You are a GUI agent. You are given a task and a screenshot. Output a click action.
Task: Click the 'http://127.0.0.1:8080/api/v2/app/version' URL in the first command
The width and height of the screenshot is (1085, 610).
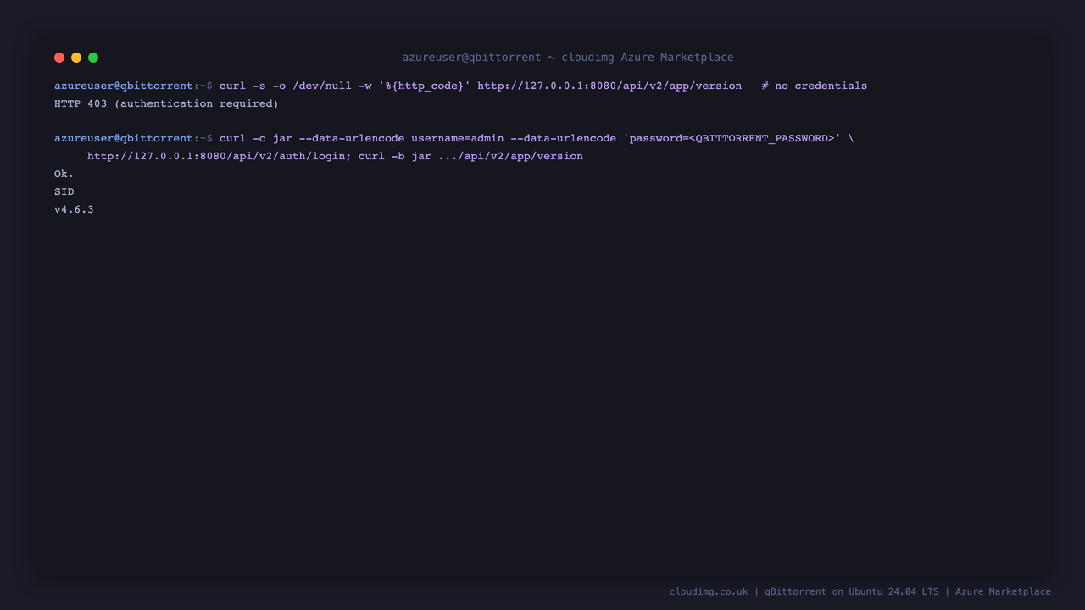[609, 86]
